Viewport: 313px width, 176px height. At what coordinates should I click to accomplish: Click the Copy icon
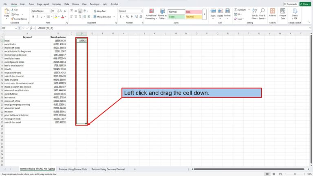coord(12,14)
